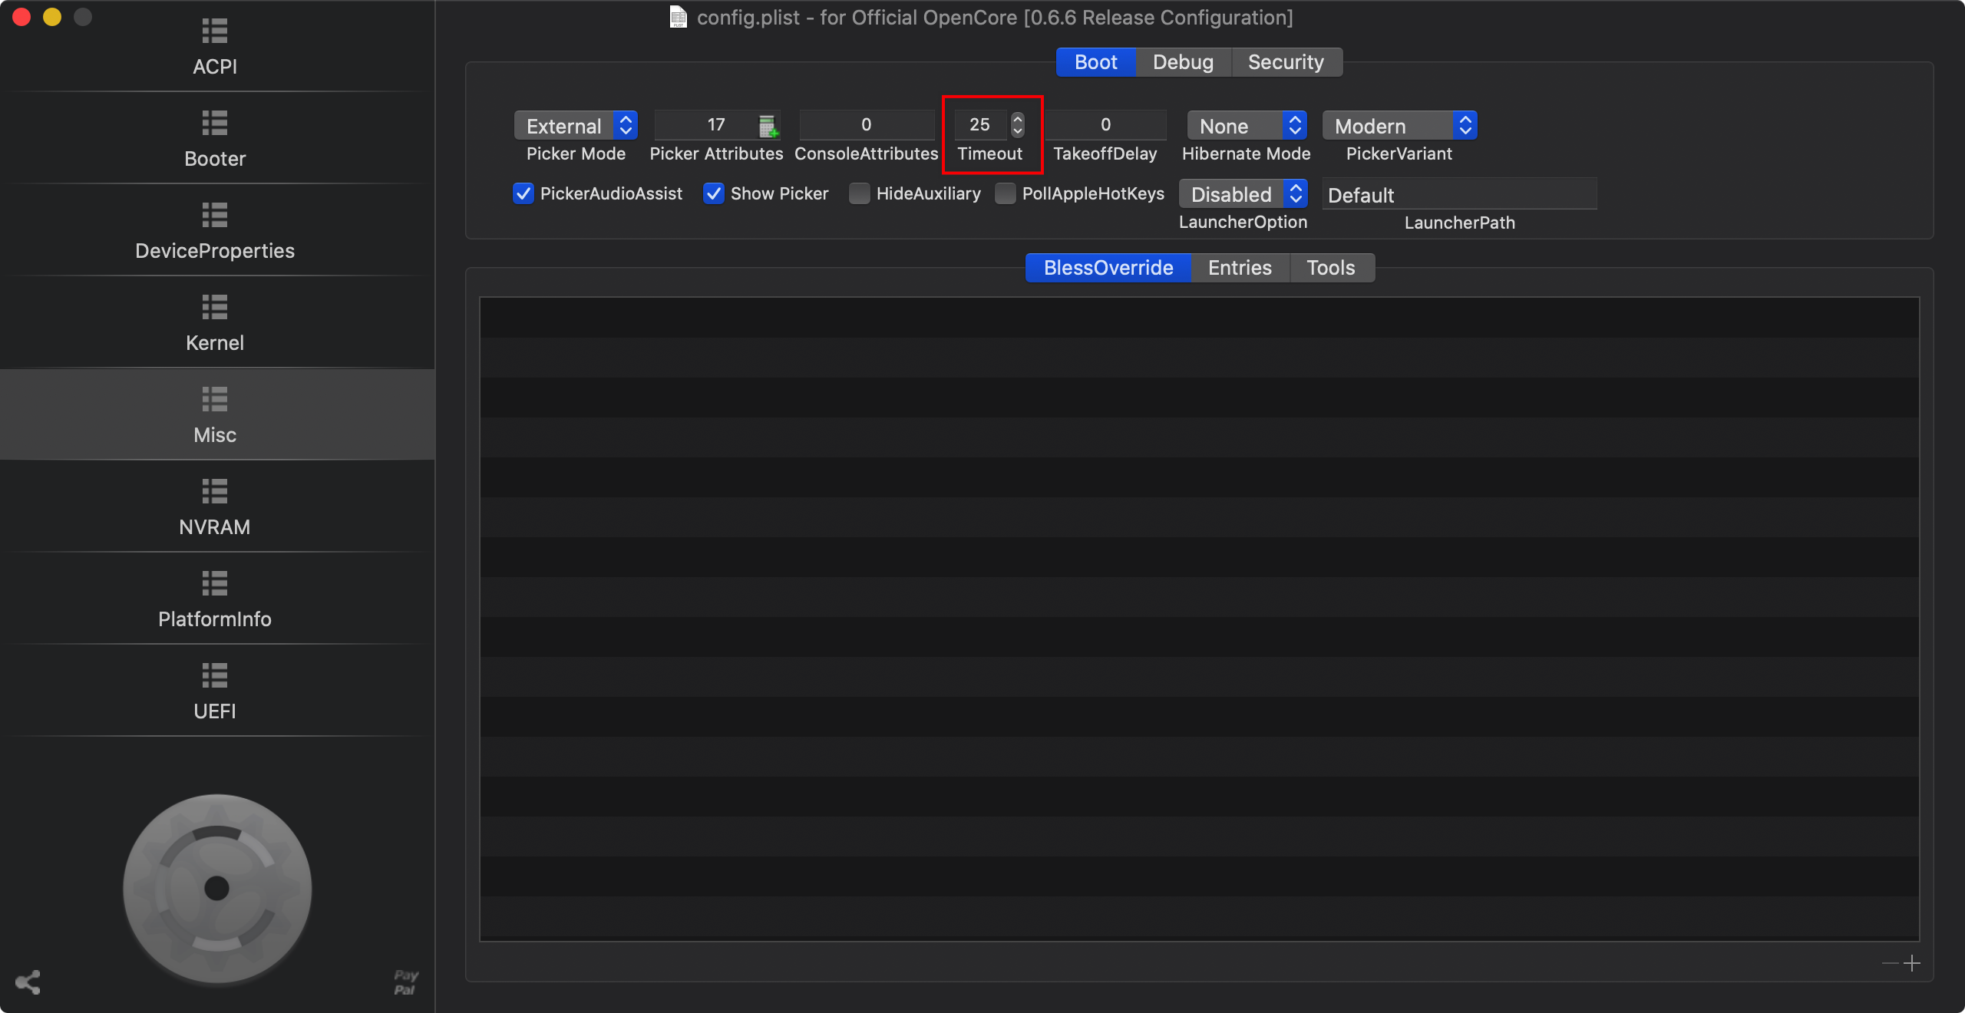The width and height of the screenshot is (1965, 1013).
Task: Open the Kernel sidebar section
Action: pyautogui.click(x=215, y=322)
